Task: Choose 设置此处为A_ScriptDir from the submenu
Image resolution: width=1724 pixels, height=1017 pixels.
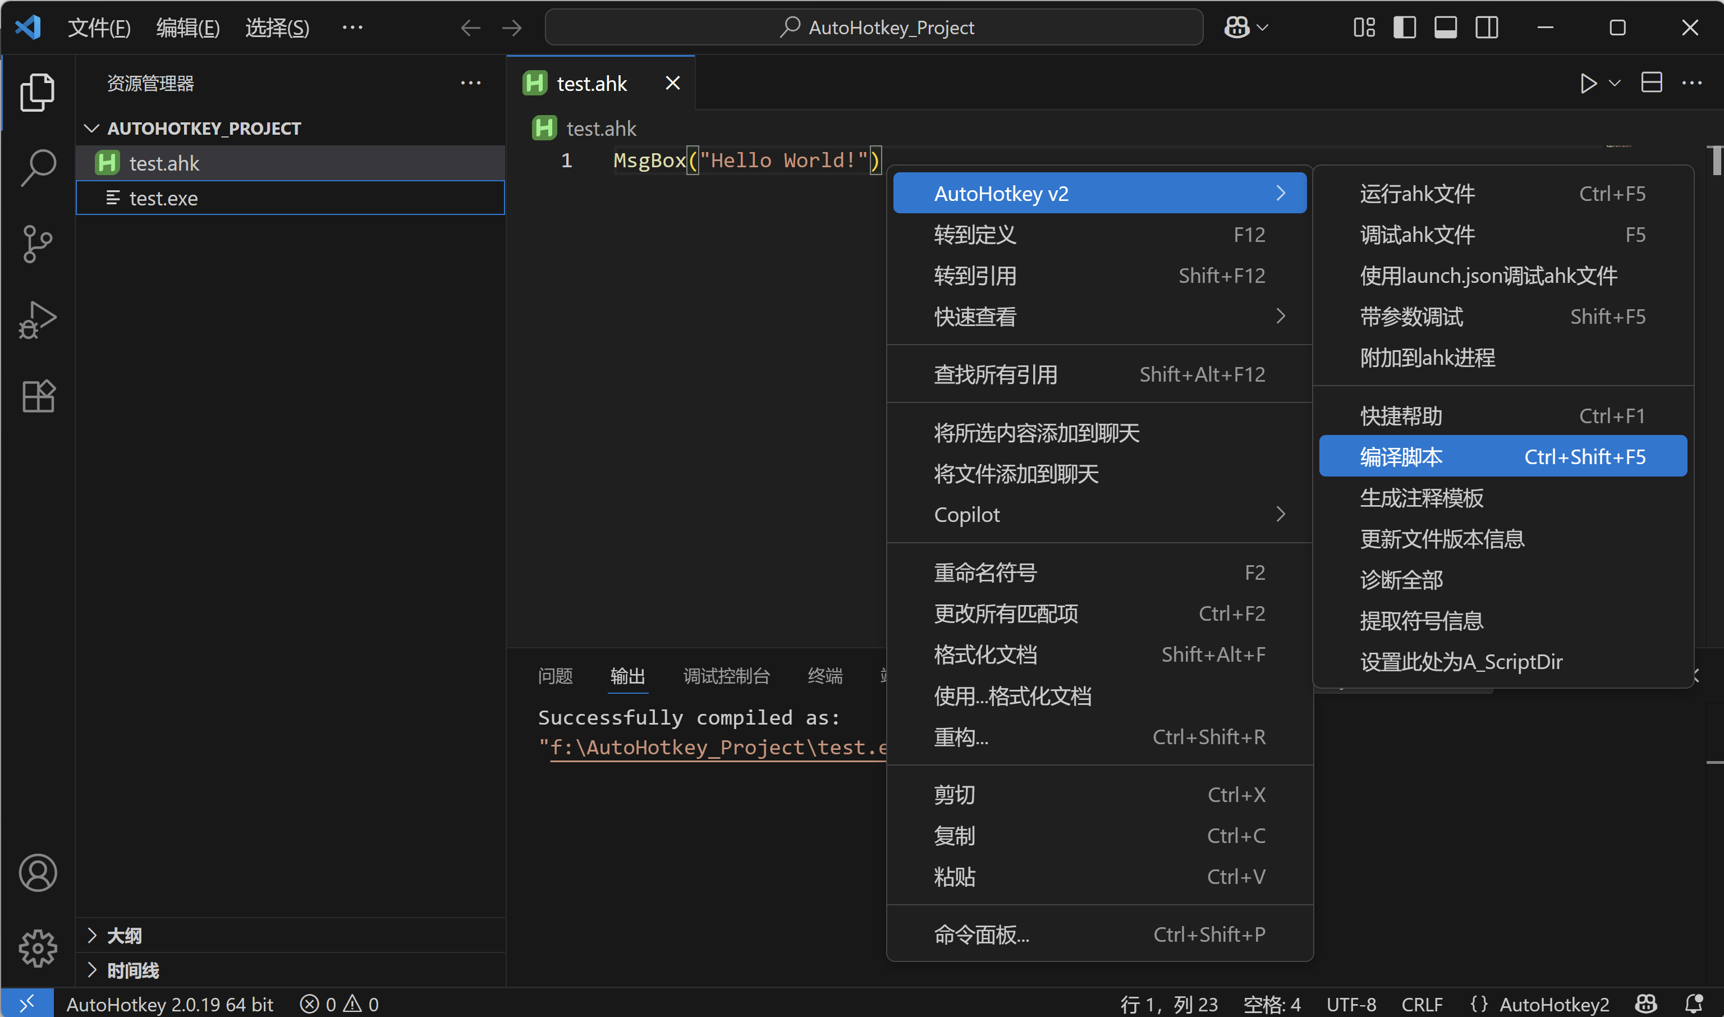Action: click(1503, 661)
